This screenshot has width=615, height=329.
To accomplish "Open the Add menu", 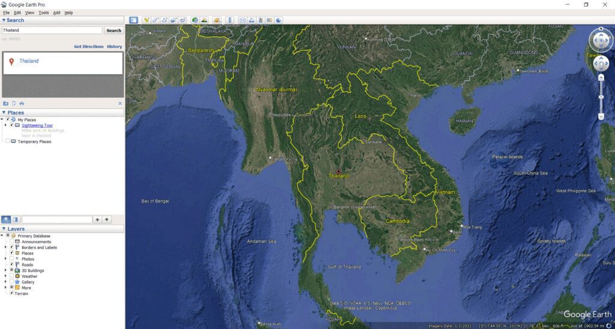I will [x=56, y=13].
